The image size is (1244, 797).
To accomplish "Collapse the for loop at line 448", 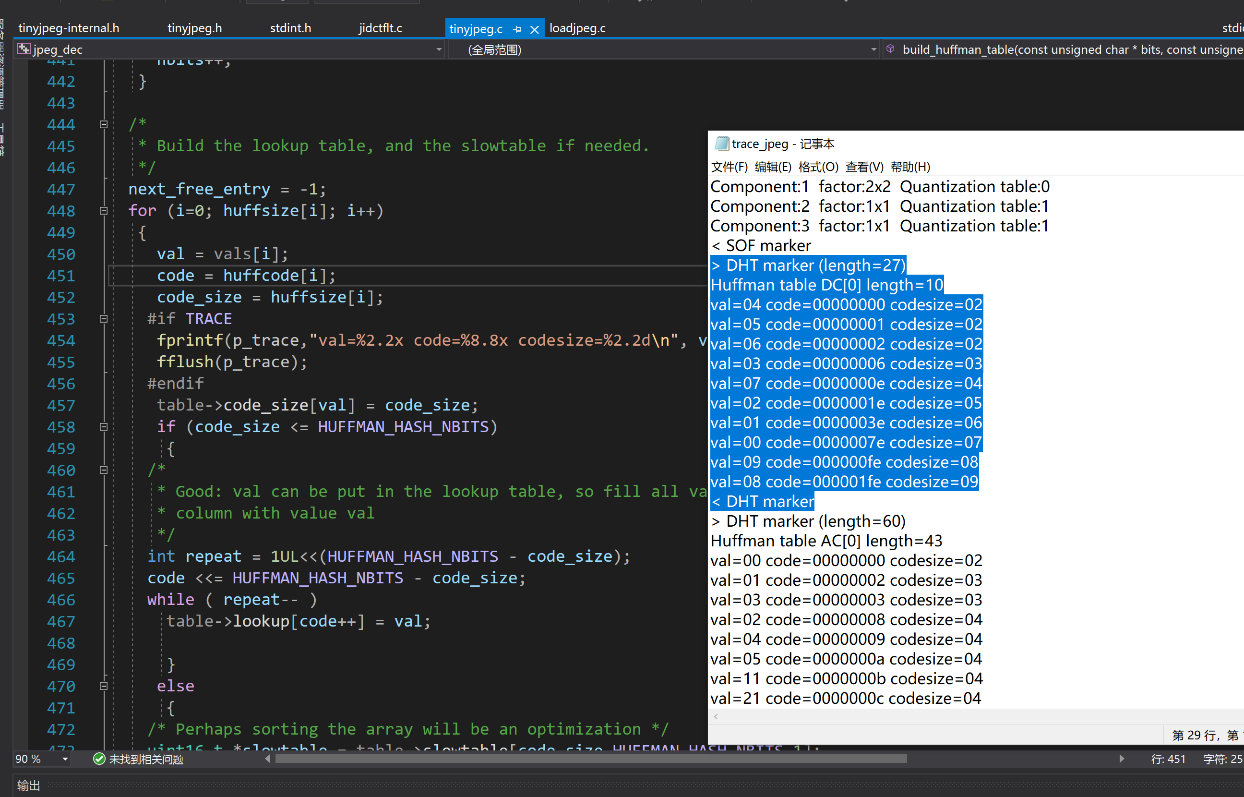I will (x=104, y=211).
